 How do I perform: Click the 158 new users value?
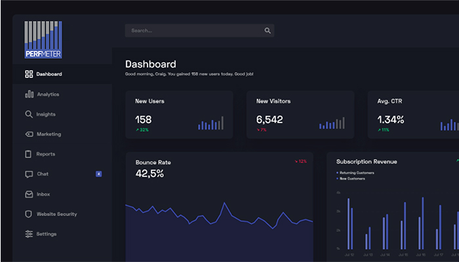click(x=144, y=119)
